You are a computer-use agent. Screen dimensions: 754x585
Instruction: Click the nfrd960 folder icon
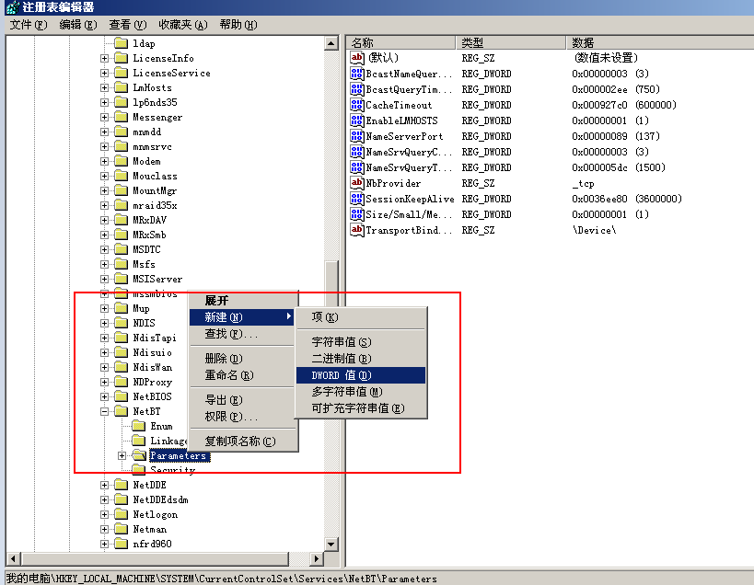point(122,544)
